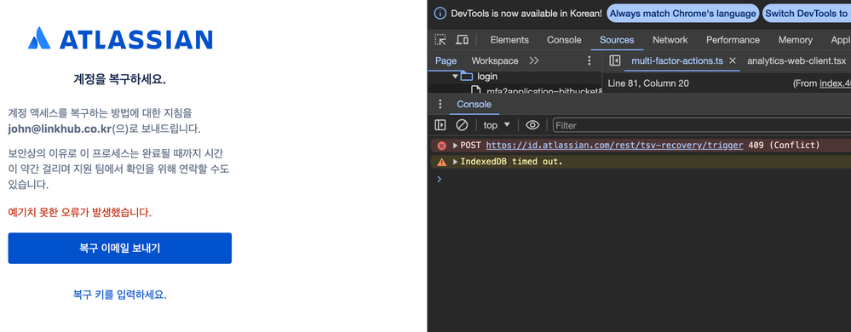This screenshot has width=851, height=332.
Task: Open the tsv-recovery/trigger URL link
Action: (614, 146)
